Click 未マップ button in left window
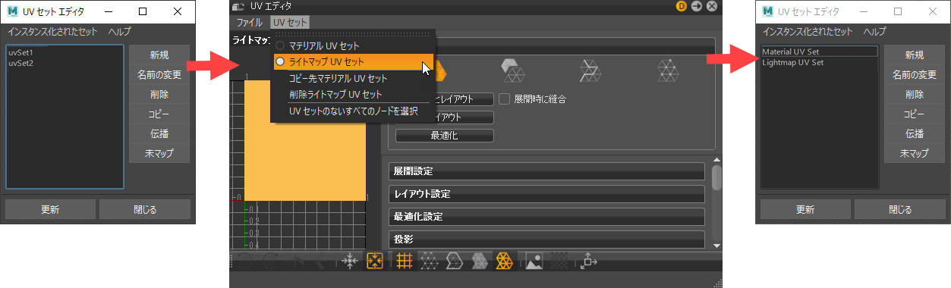Screen dimensions: 951x288 coord(159,153)
